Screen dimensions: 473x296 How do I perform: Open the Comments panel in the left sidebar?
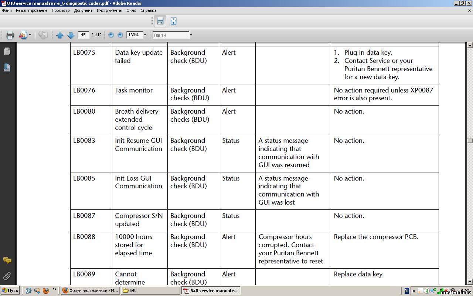pos(7,260)
